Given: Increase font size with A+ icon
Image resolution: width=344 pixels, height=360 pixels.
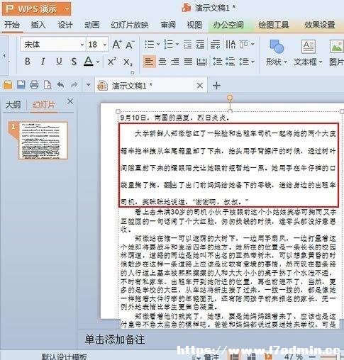Looking at the screenshot, I should pyautogui.click(x=117, y=45).
